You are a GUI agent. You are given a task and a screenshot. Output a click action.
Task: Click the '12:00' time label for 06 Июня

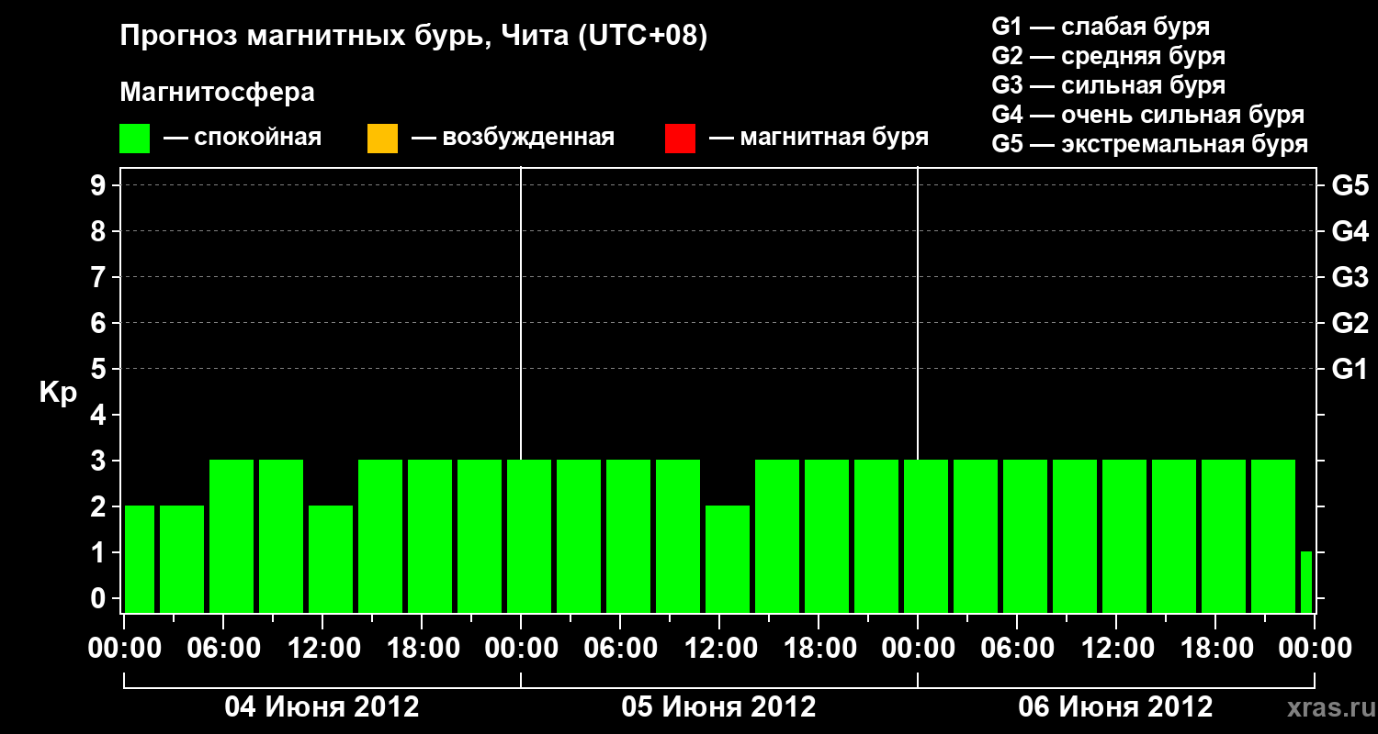pyautogui.click(x=1116, y=649)
